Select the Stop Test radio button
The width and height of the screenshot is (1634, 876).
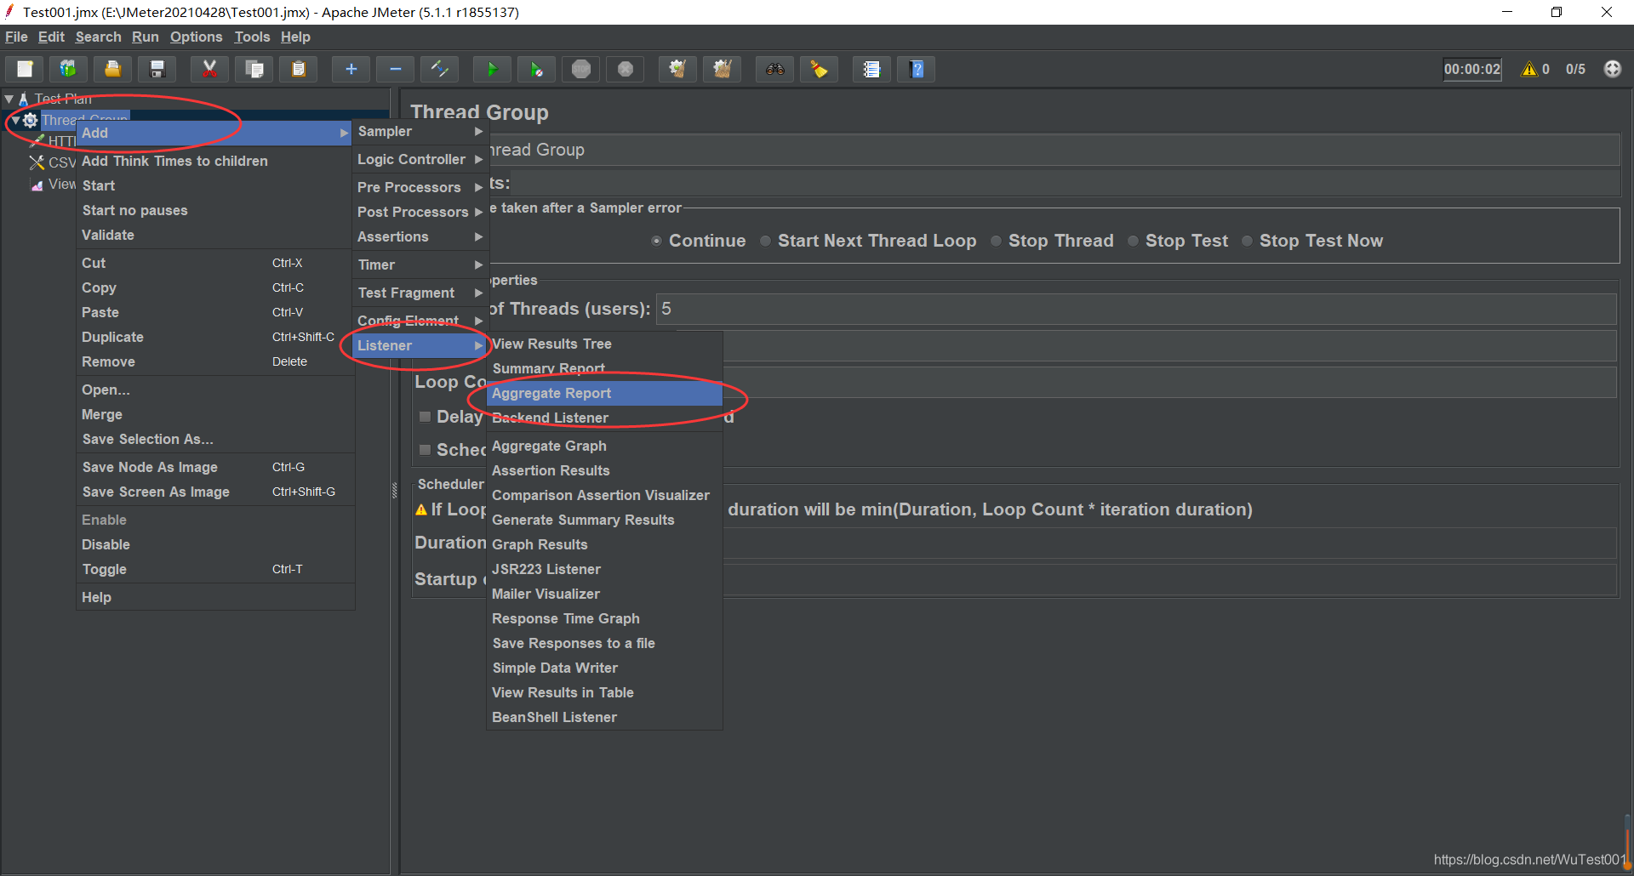coord(1133,241)
